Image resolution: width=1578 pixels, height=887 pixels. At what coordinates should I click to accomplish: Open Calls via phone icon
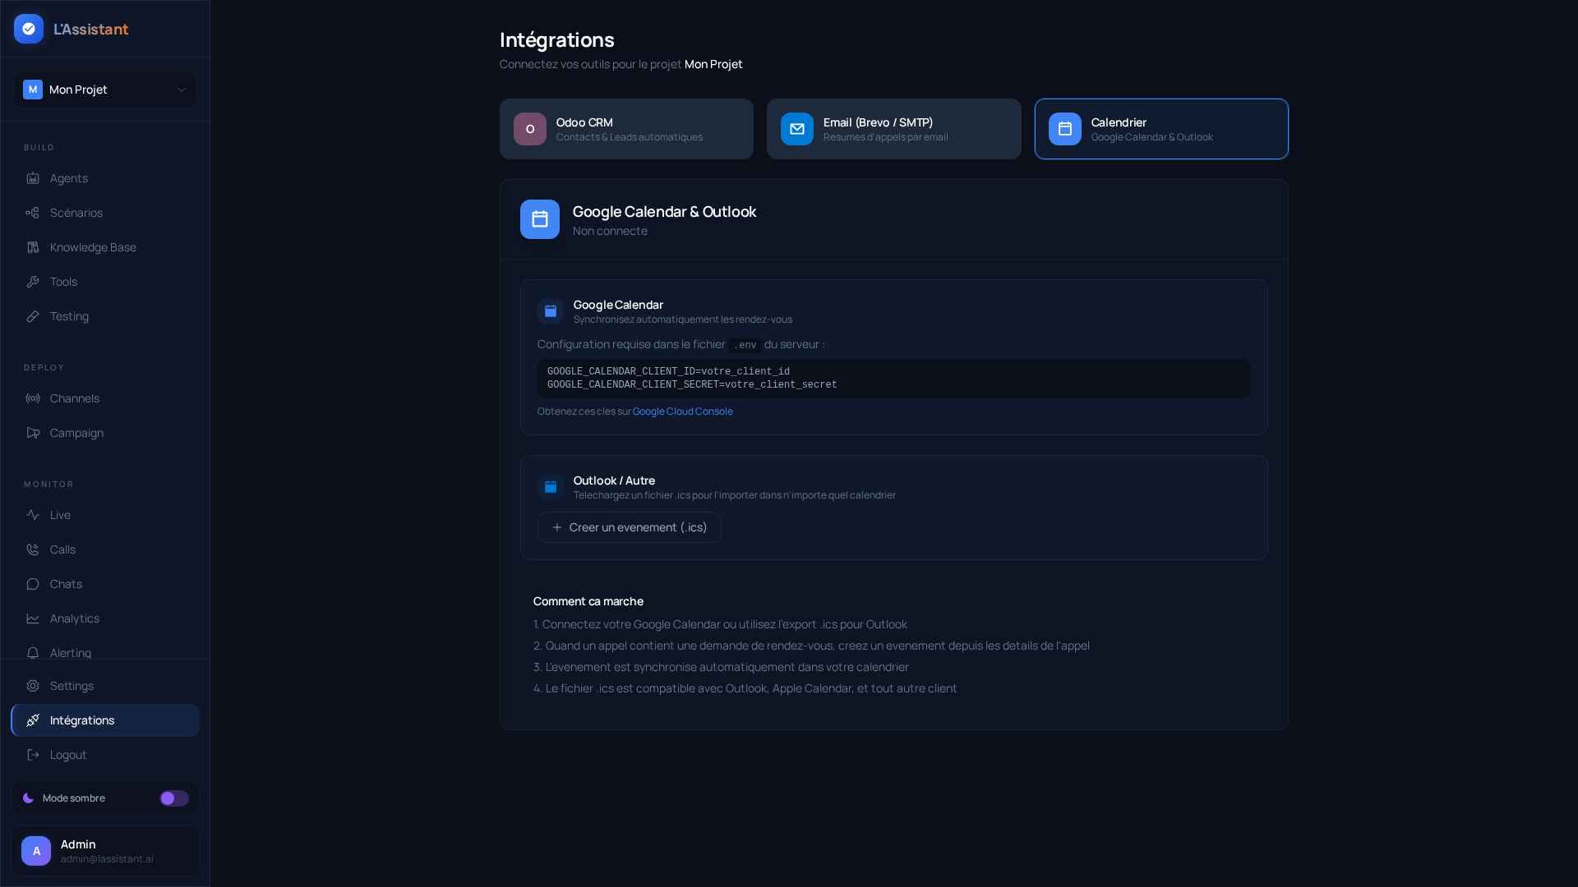click(33, 549)
